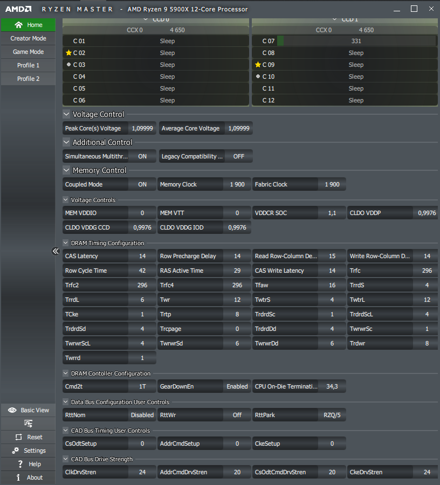Toggle RttWr Off value
Image resolution: width=440 pixels, height=485 pixels.
[237, 415]
